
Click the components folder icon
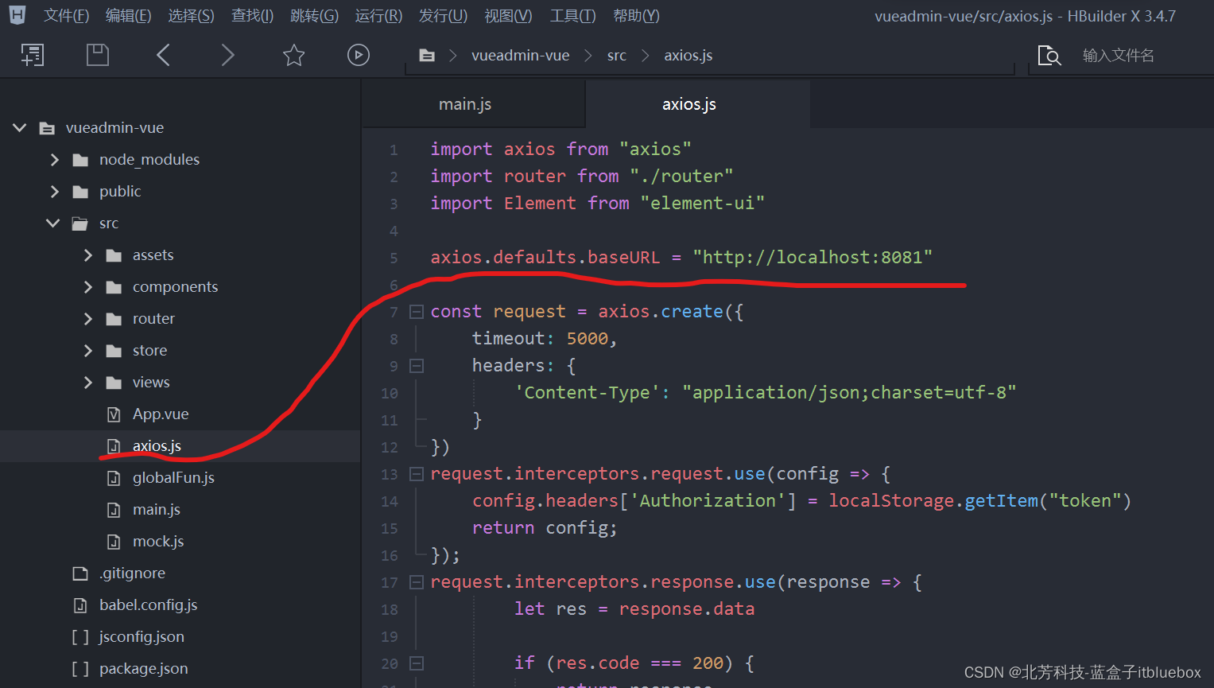click(114, 287)
